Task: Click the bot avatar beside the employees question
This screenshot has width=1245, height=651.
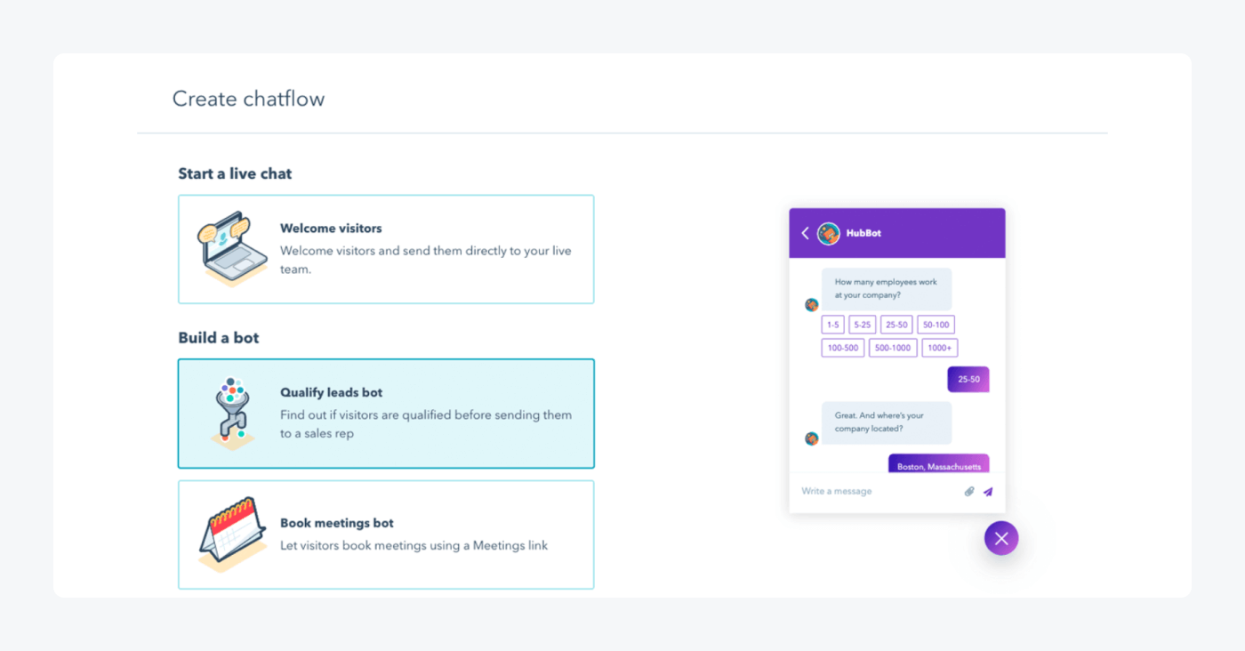Action: click(x=812, y=305)
